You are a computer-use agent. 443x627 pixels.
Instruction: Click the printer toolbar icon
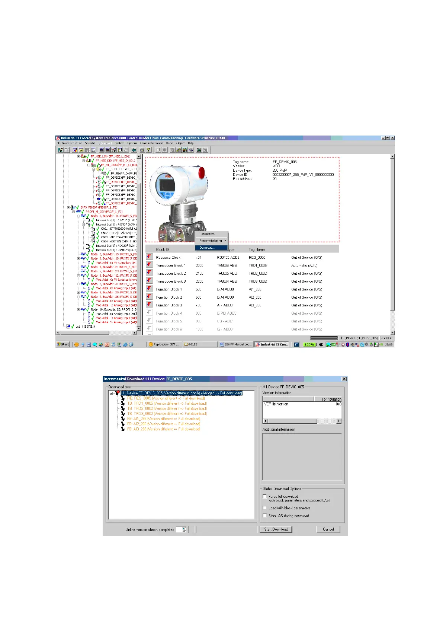(142, 150)
